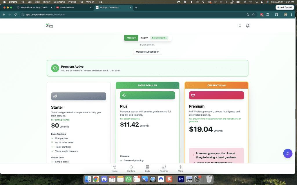Screen dimensions: 297x185
Task: Close the YouTube tab
Action: 91,7
